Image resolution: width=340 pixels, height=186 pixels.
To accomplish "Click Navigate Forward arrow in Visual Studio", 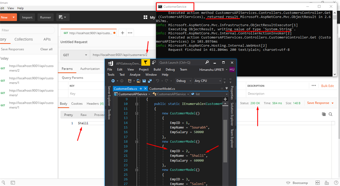I will click(122, 81).
